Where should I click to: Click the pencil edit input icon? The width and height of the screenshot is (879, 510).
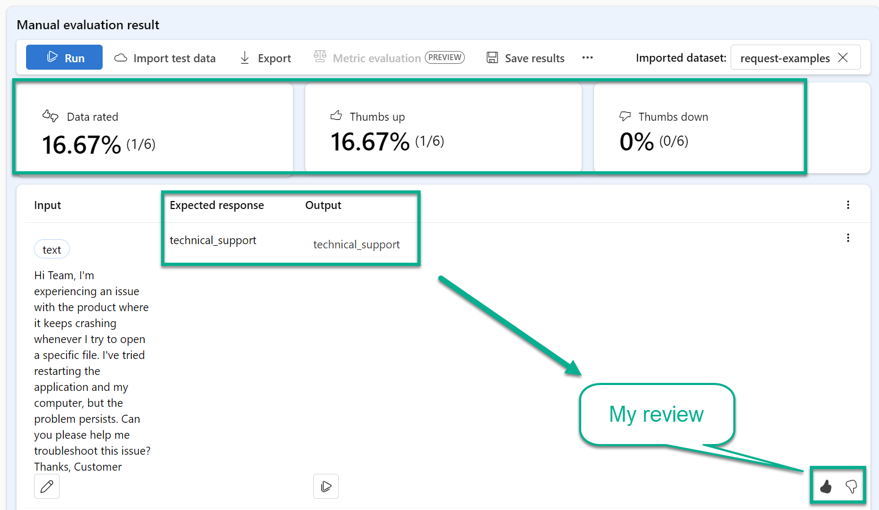47,486
